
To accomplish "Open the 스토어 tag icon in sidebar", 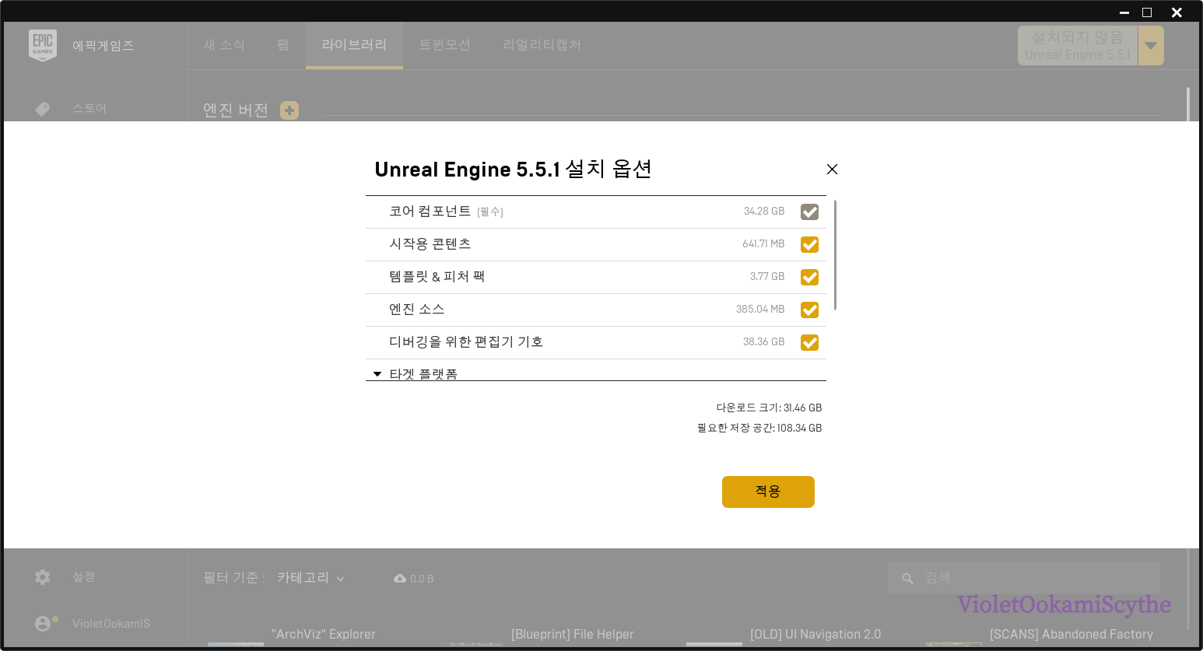I will [x=43, y=109].
